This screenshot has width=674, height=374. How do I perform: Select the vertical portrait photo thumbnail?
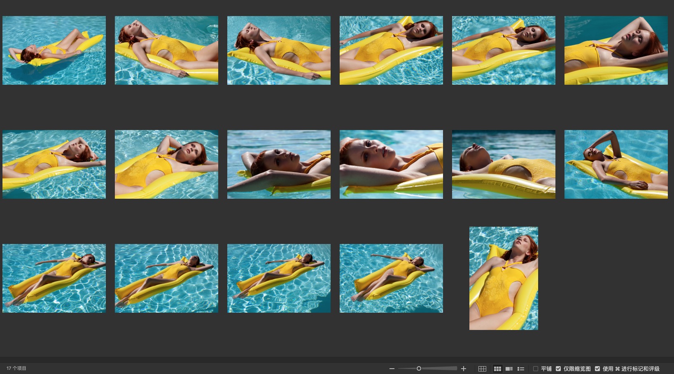click(x=504, y=278)
